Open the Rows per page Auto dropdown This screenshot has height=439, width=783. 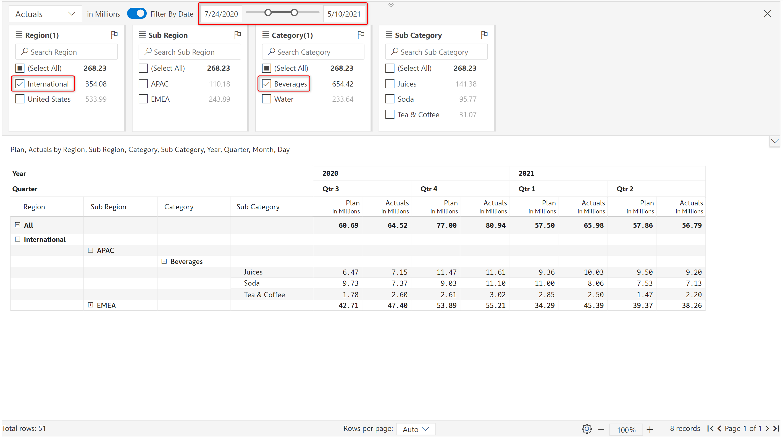coord(416,429)
